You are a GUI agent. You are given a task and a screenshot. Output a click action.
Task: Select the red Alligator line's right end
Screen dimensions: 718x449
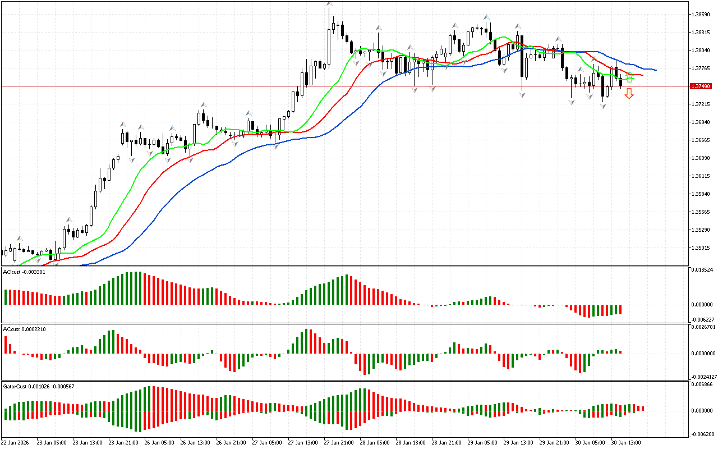pyautogui.click(x=642, y=75)
